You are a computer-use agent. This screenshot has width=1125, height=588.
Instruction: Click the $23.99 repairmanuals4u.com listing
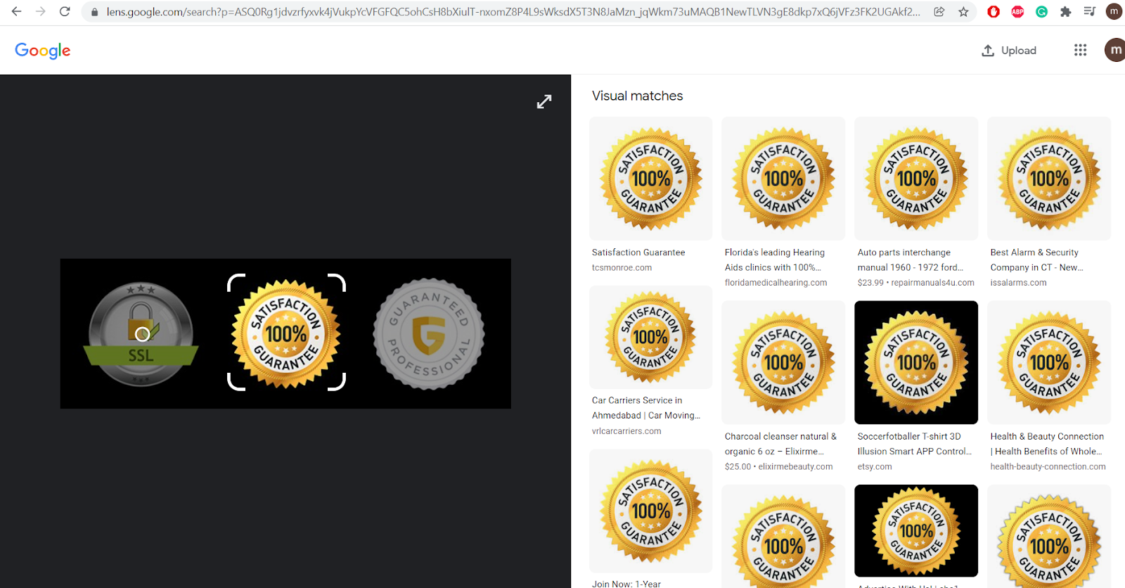(x=915, y=283)
